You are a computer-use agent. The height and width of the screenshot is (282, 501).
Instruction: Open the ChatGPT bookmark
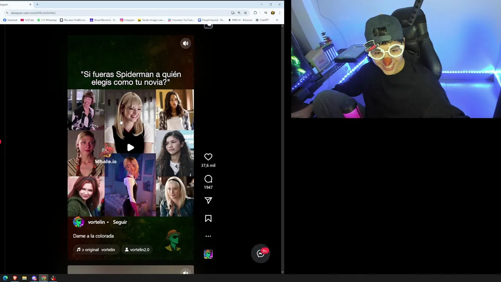pos(263,20)
